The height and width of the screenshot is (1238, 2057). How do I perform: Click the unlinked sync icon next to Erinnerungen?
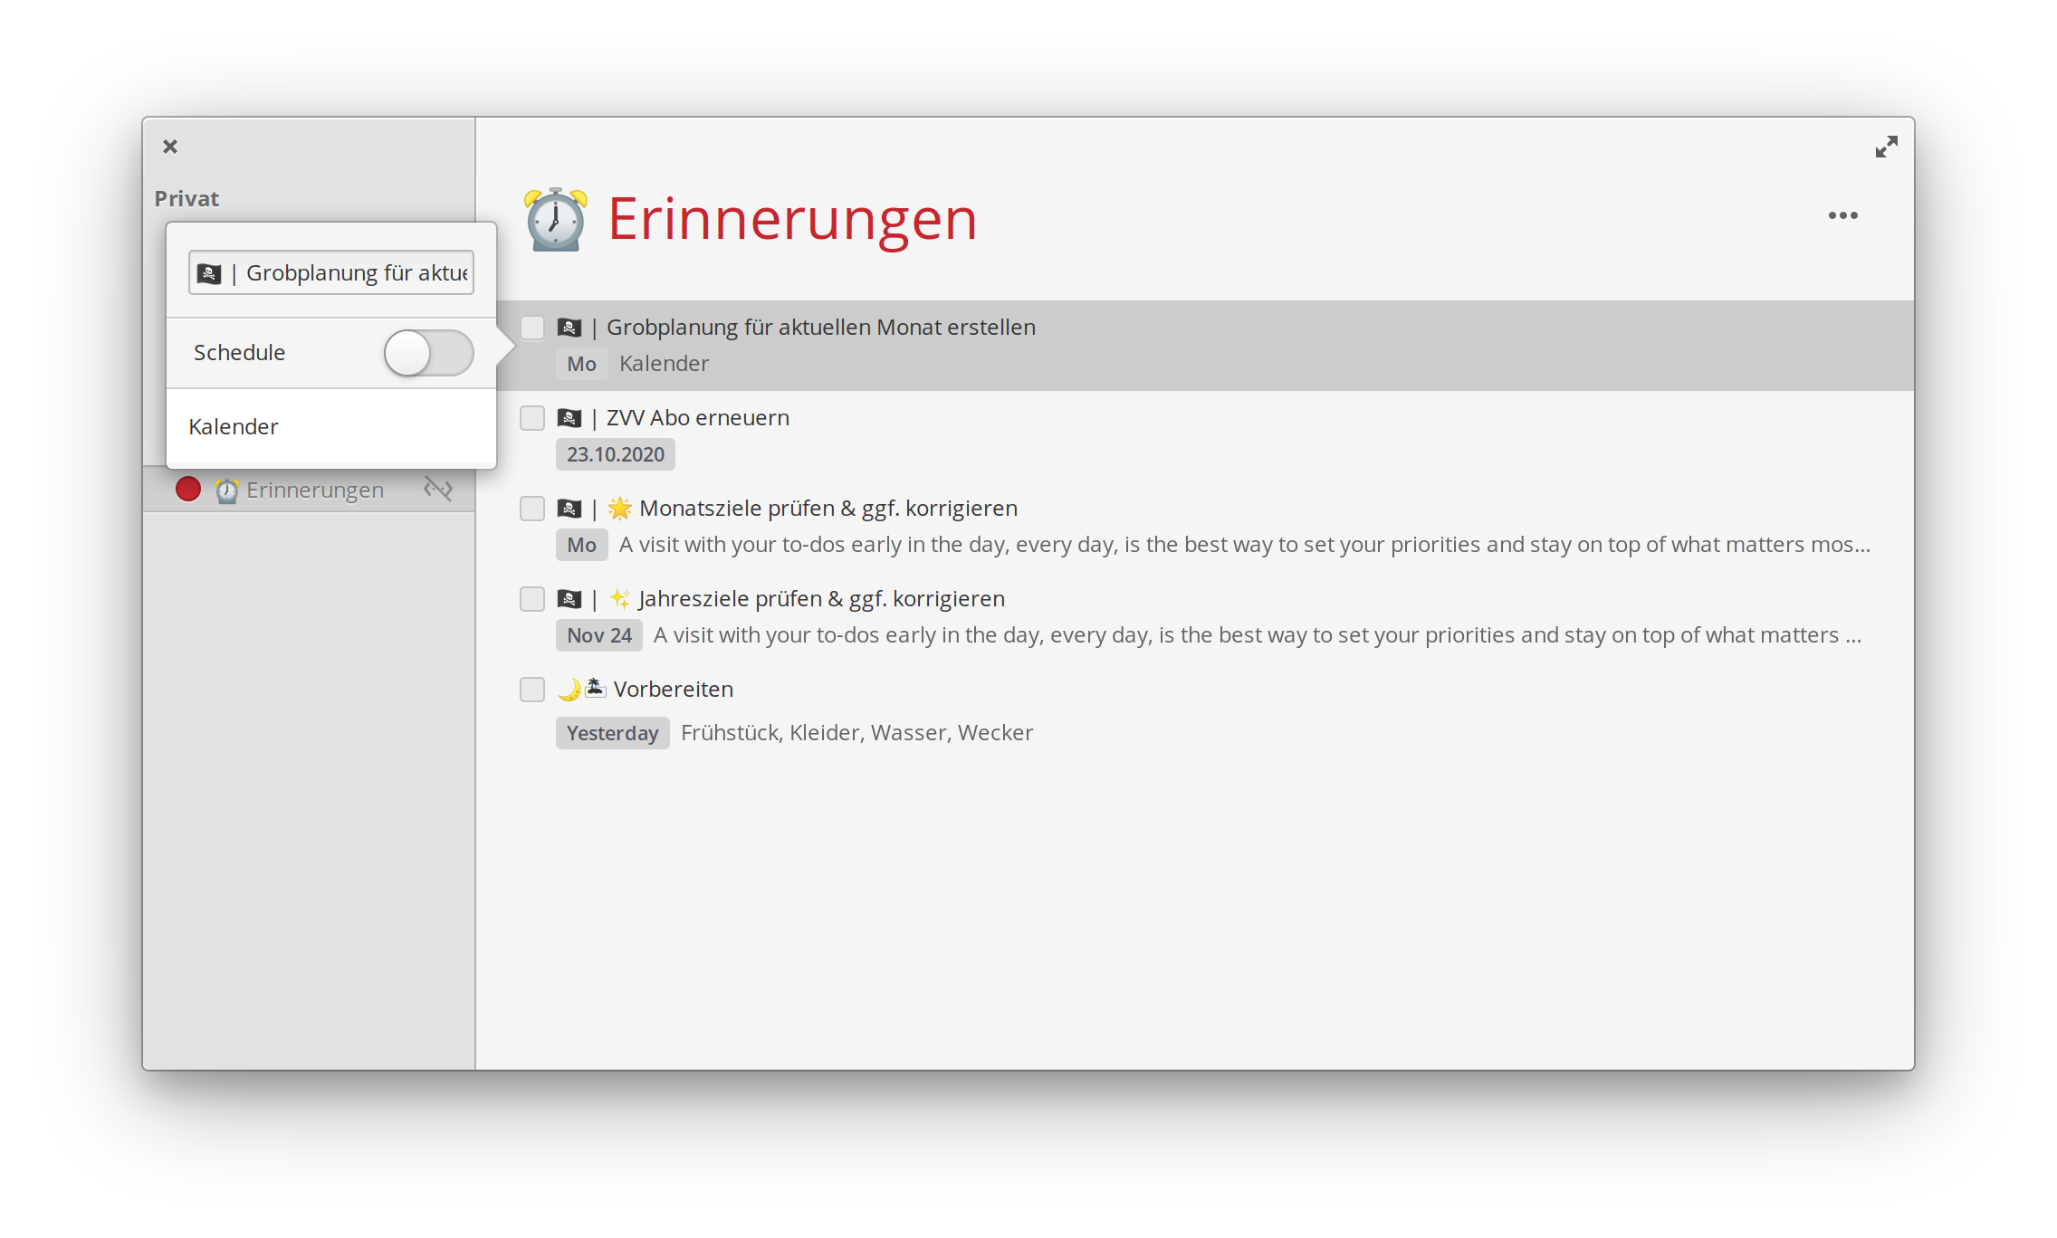438,489
